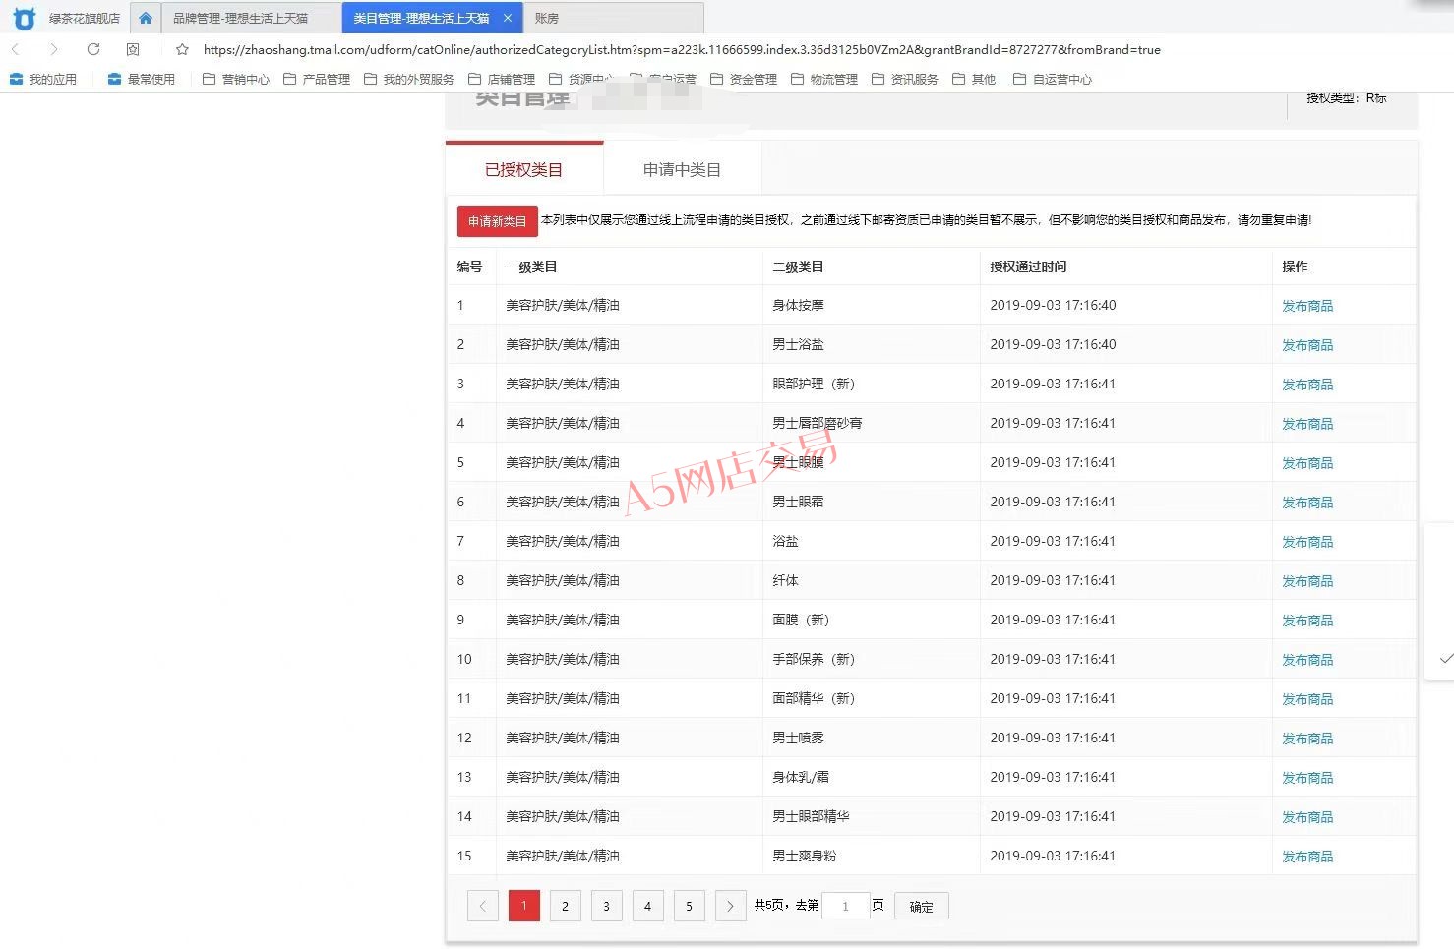The image size is (1454, 949).
Task: Click the browser home icon tab
Action: pyautogui.click(x=146, y=18)
